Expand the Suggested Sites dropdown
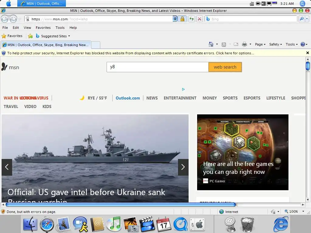 pyautogui.click(x=69, y=36)
